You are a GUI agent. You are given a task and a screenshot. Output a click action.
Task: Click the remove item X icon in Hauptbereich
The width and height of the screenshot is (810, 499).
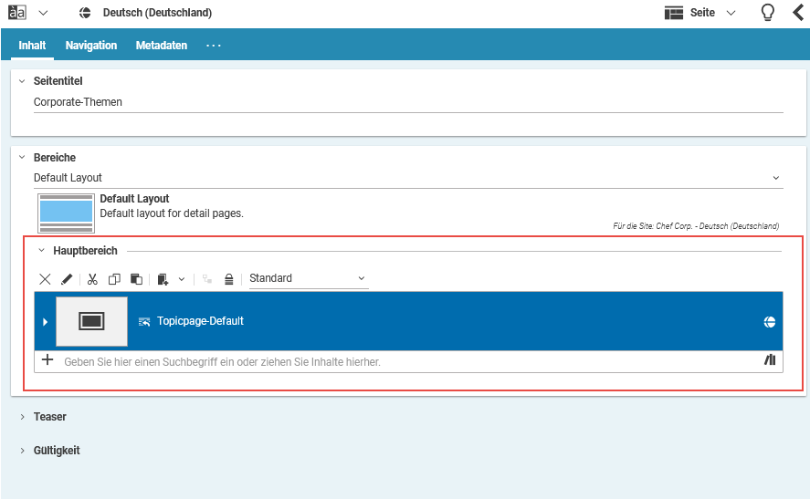(45, 279)
